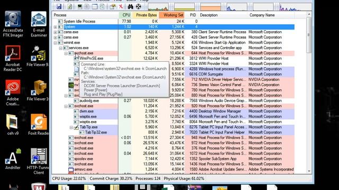Open System Information from the toolbar

pyautogui.click(x=80, y=6)
